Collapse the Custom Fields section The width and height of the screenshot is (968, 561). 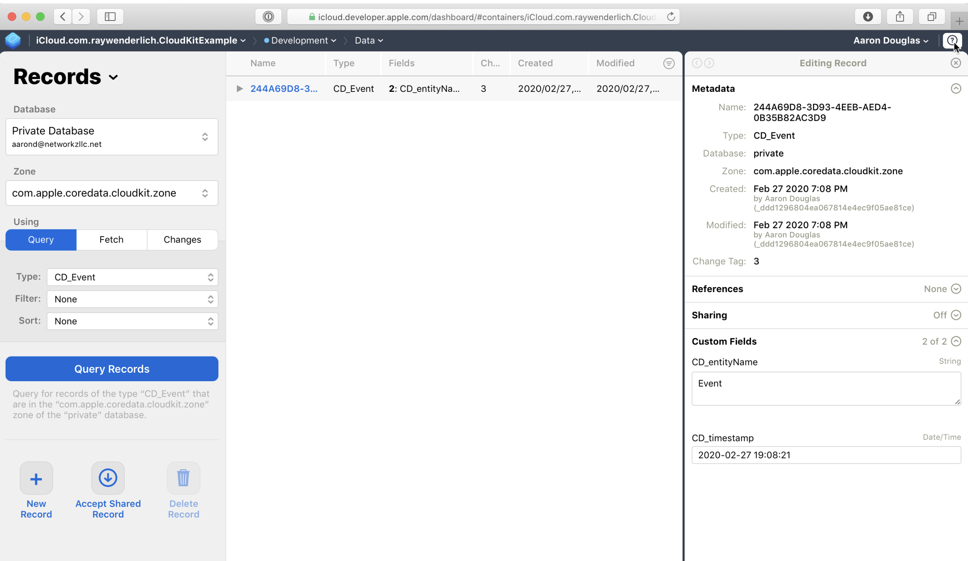coord(956,341)
